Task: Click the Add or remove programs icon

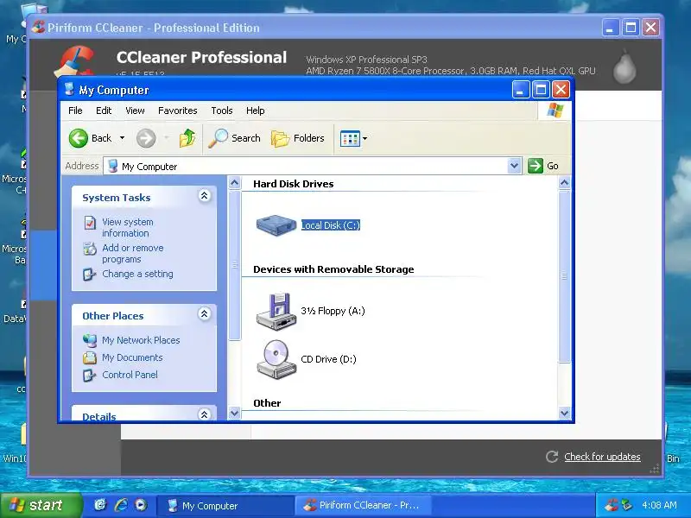Action: click(90, 249)
